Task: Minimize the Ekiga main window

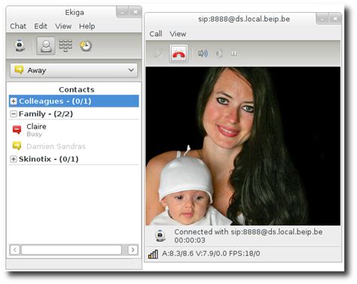Action: [x=123, y=13]
